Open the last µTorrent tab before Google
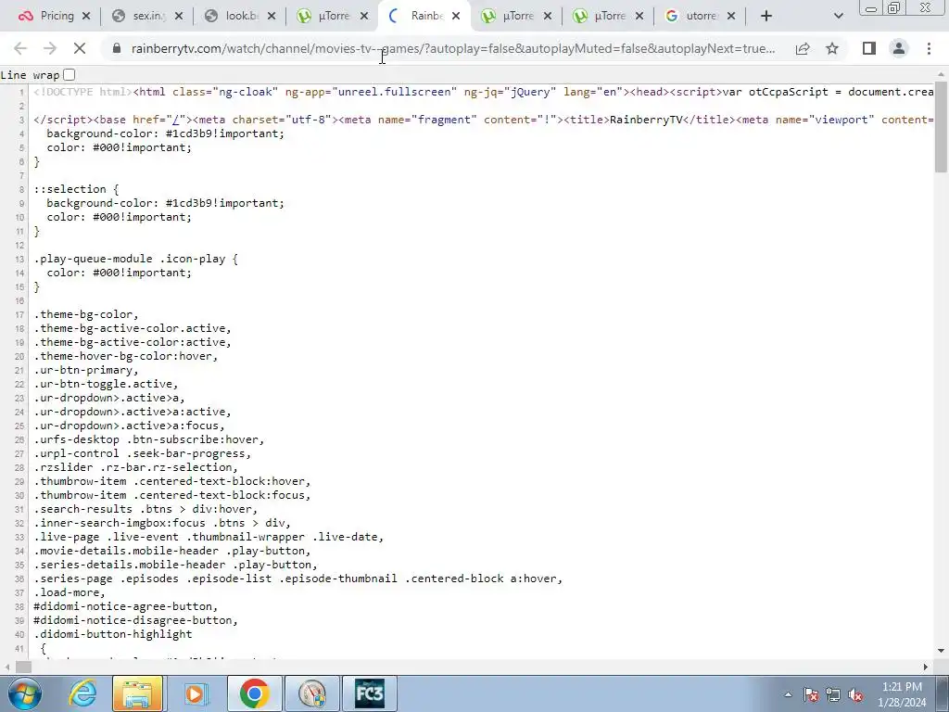The width and height of the screenshot is (949, 712). 609,16
